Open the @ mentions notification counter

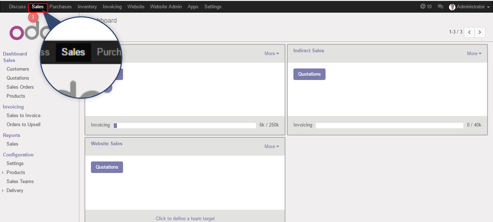[x=426, y=7]
